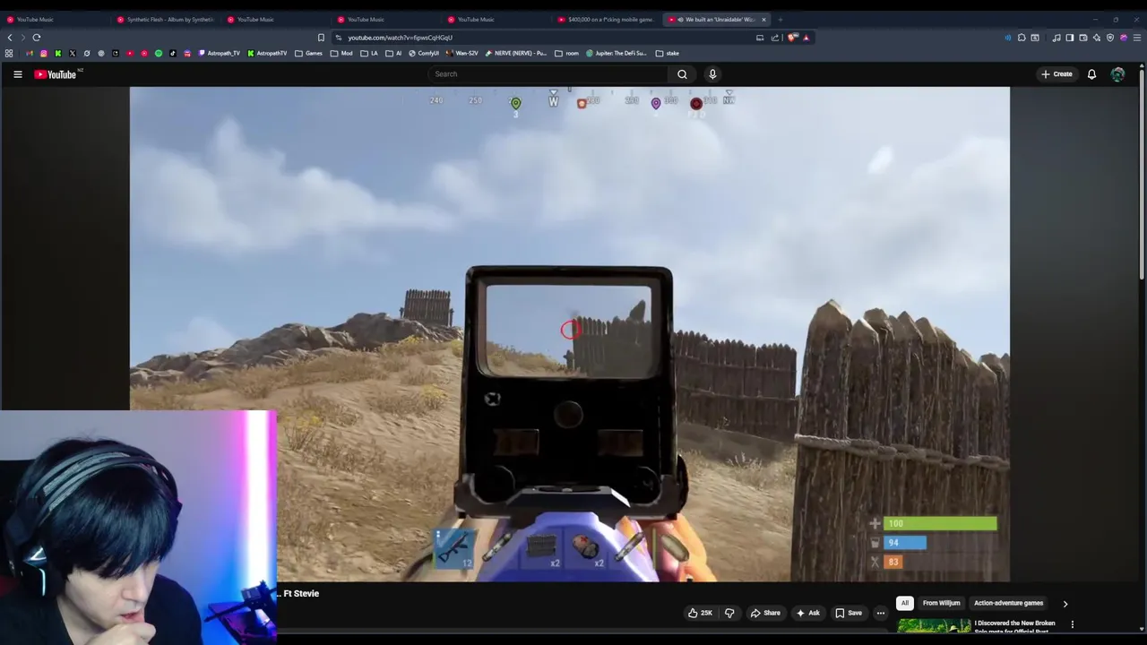Close the active 'Unraidable' video tab
1147x645 pixels.
(x=763, y=19)
